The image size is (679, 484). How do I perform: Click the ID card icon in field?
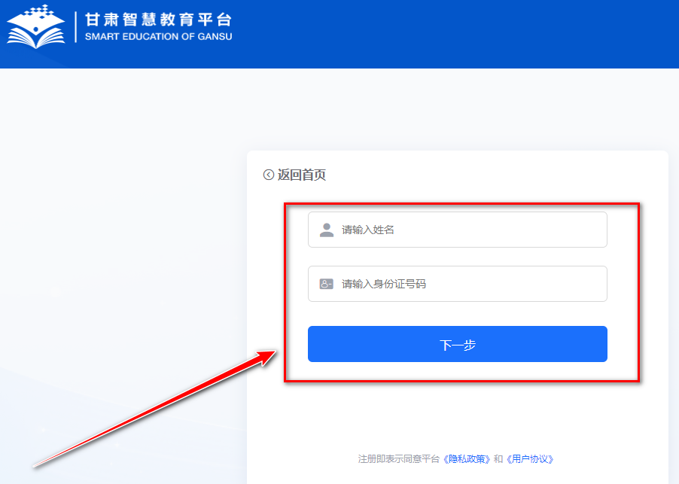coord(326,284)
